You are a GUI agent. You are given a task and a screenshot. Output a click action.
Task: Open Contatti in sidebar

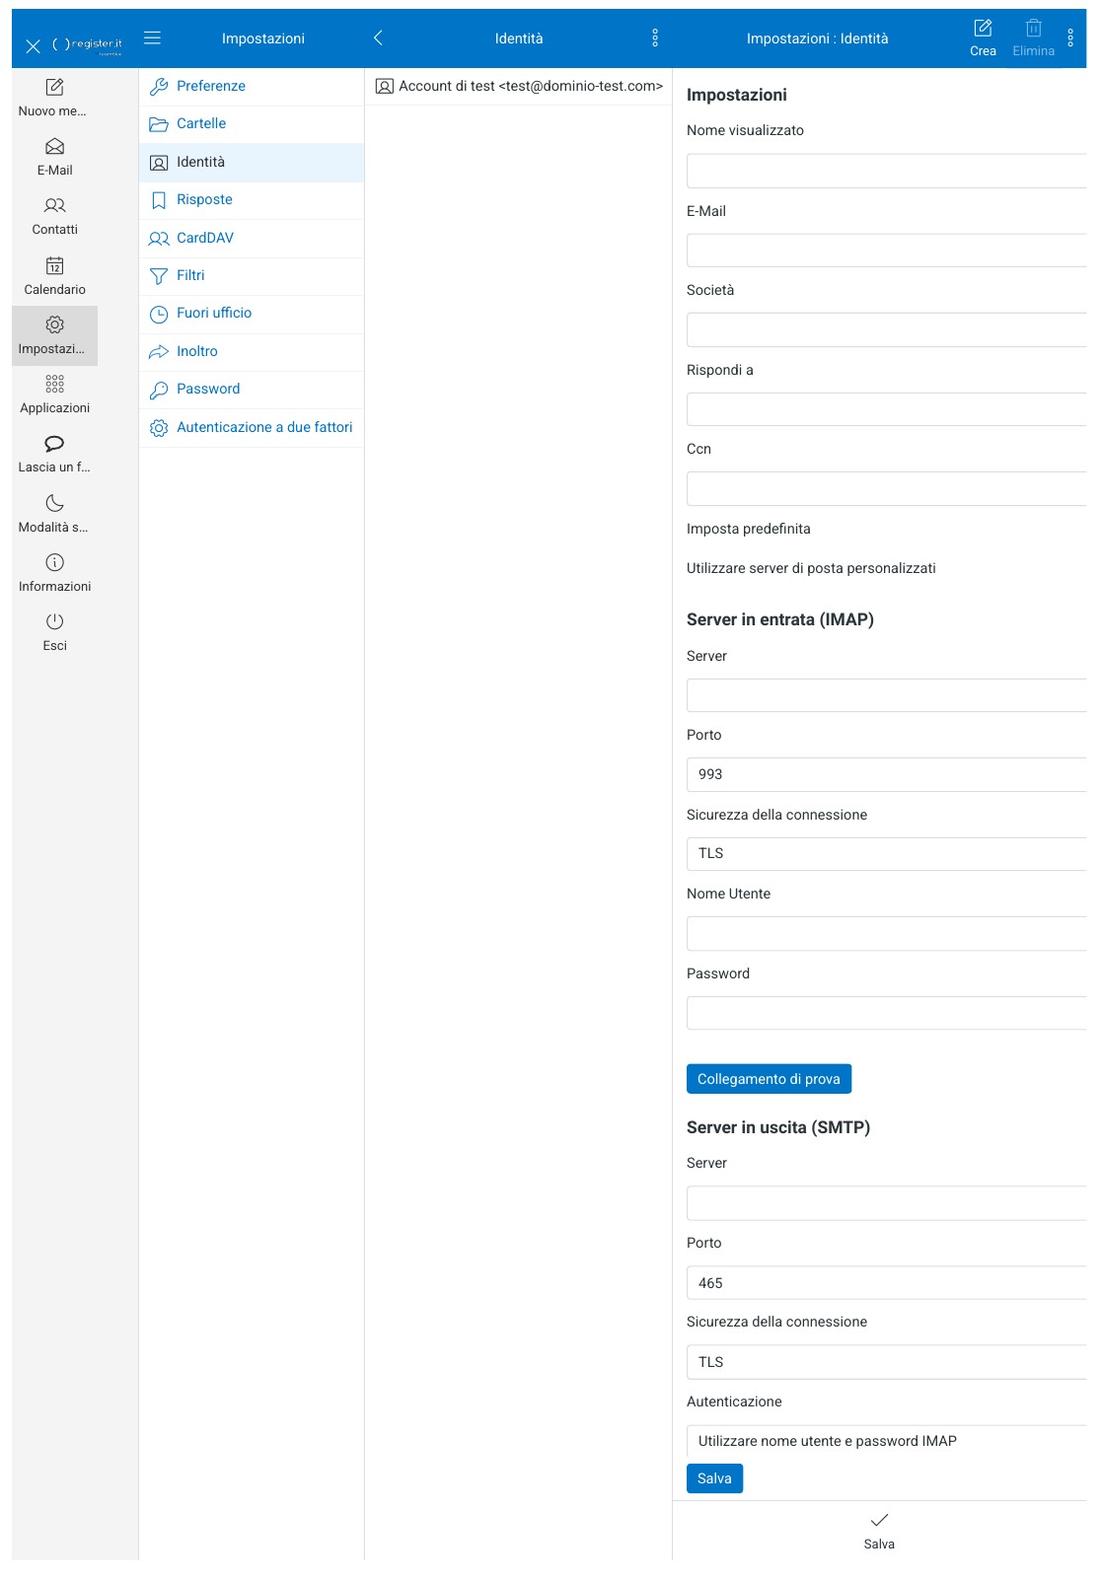[x=55, y=216]
